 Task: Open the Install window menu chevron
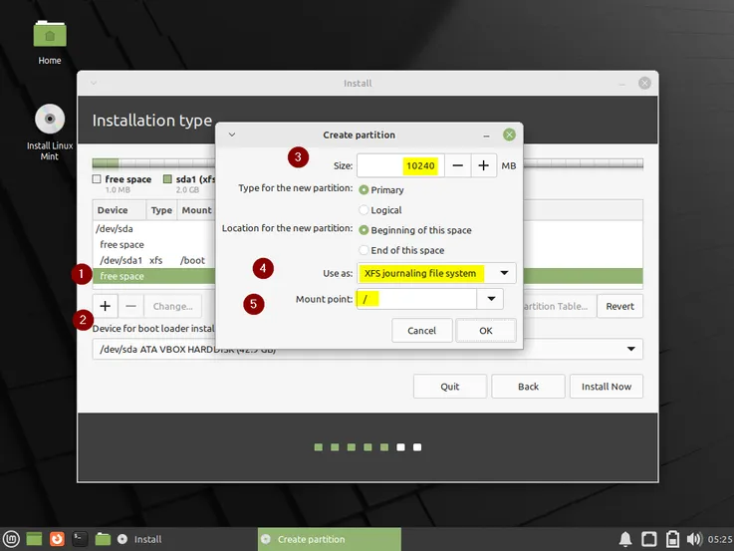[94, 83]
